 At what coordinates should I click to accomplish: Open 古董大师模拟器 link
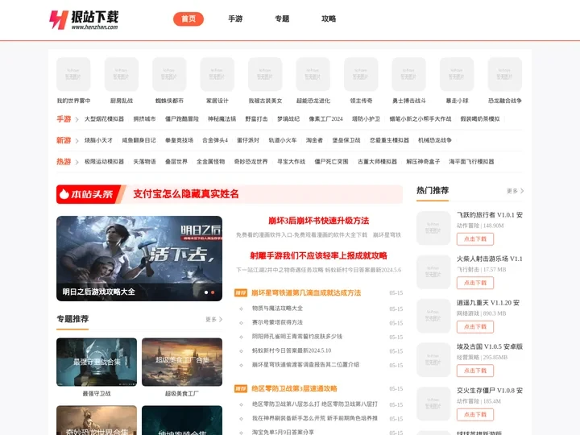click(377, 162)
